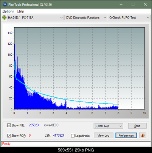This screenshot has height=153, width=152.
Task: Open the Options menu
Action: [8, 11]
